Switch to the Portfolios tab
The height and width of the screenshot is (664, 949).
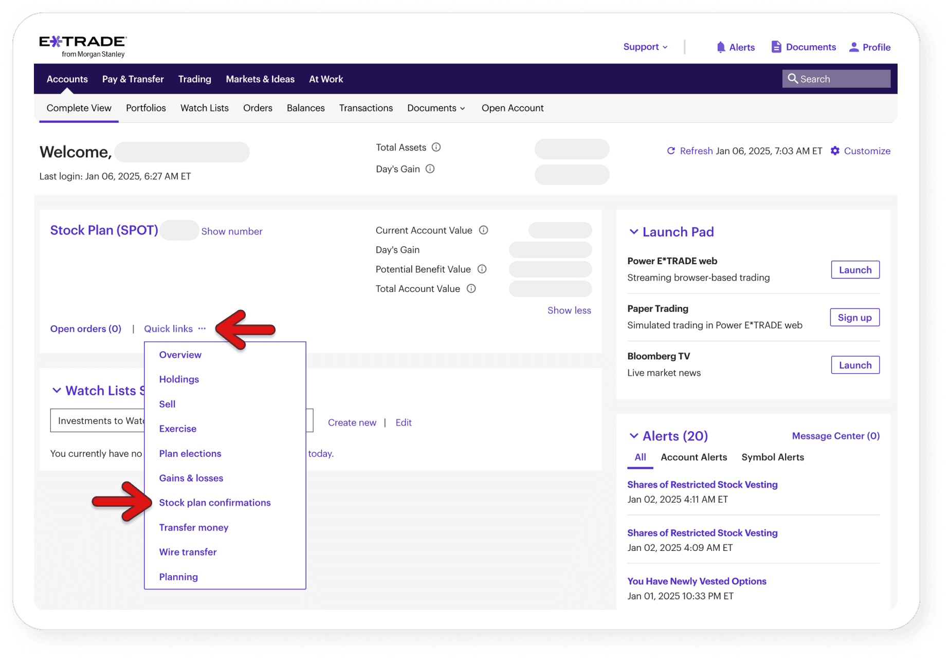click(x=146, y=108)
